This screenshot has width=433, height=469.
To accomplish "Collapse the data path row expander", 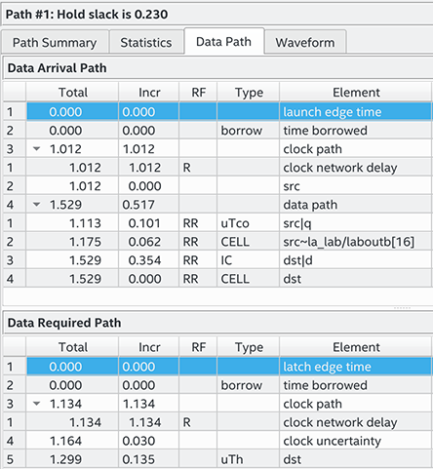I will point(37,205).
